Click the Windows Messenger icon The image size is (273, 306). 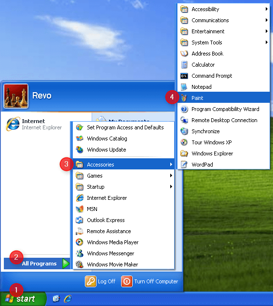tap(80, 253)
